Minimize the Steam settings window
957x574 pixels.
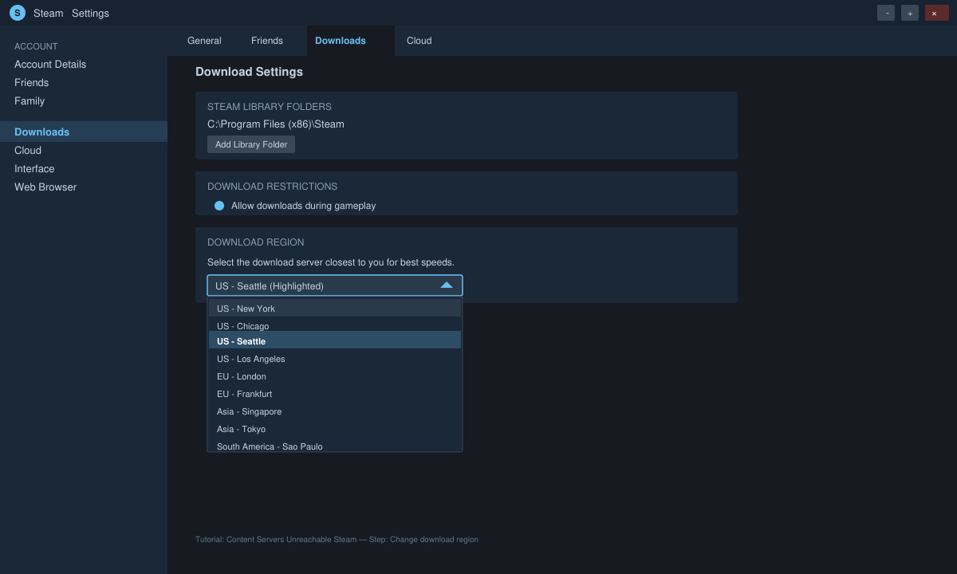tap(886, 13)
